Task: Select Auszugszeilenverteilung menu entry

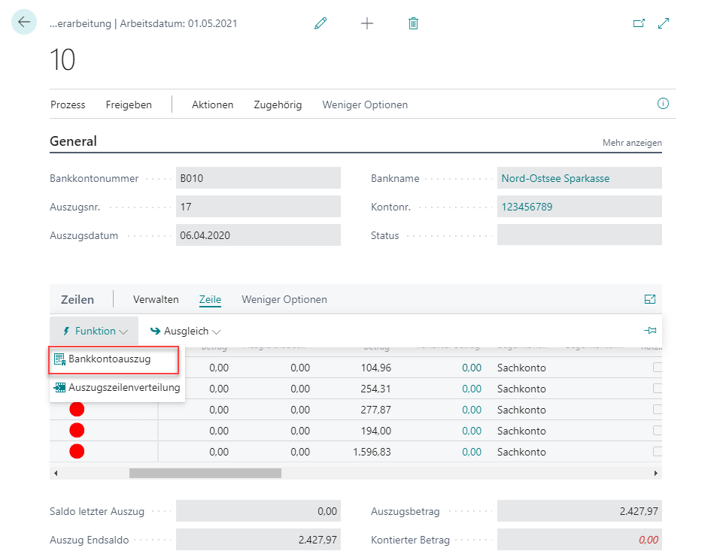Action: point(123,388)
